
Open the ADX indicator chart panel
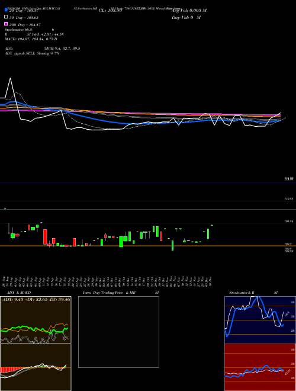pos(36,320)
